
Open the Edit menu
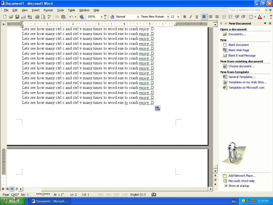pyautogui.click(x=15, y=10)
